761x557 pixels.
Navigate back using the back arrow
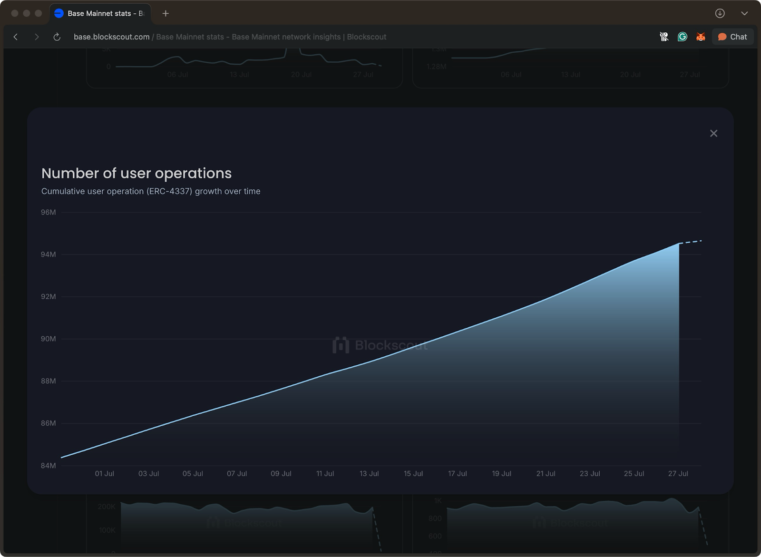pos(16,37)
